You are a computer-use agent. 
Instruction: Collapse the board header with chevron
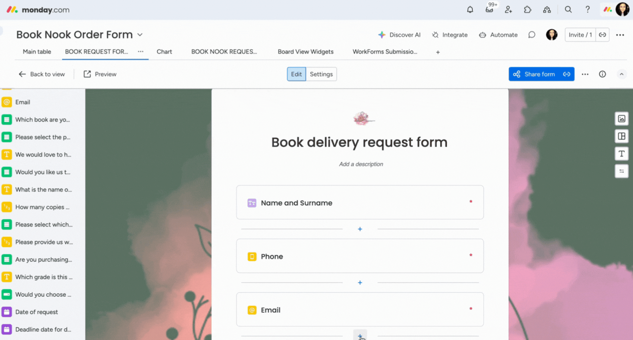[x=621, y=74]
